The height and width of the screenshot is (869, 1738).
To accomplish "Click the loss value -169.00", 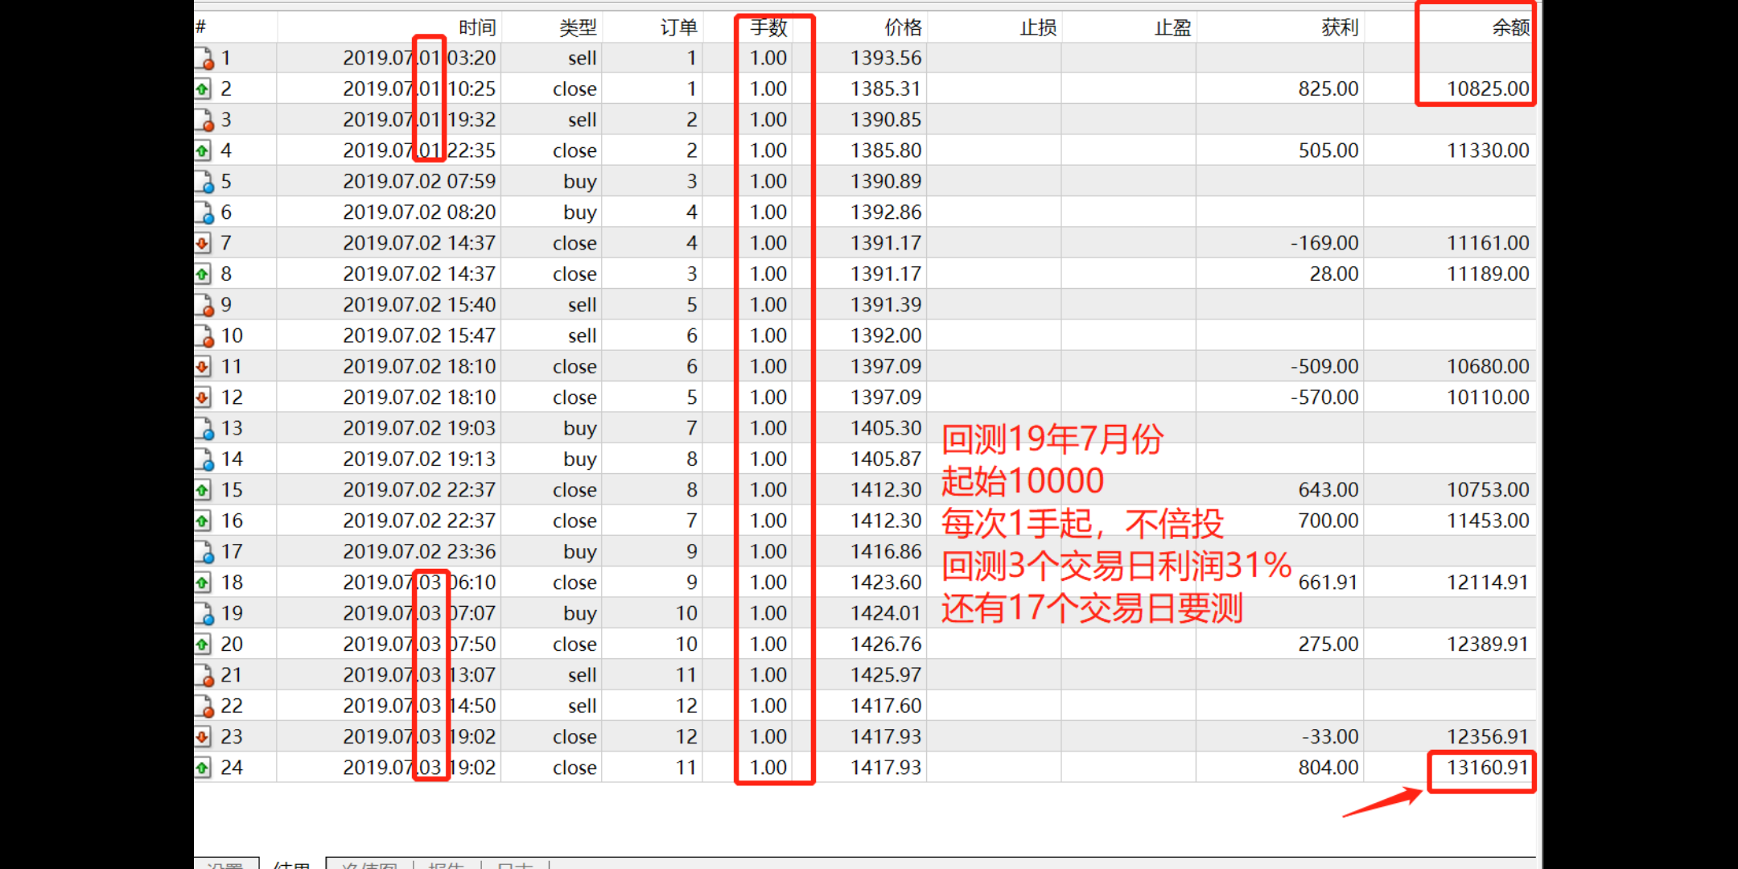I will (x=1324, y=243).
